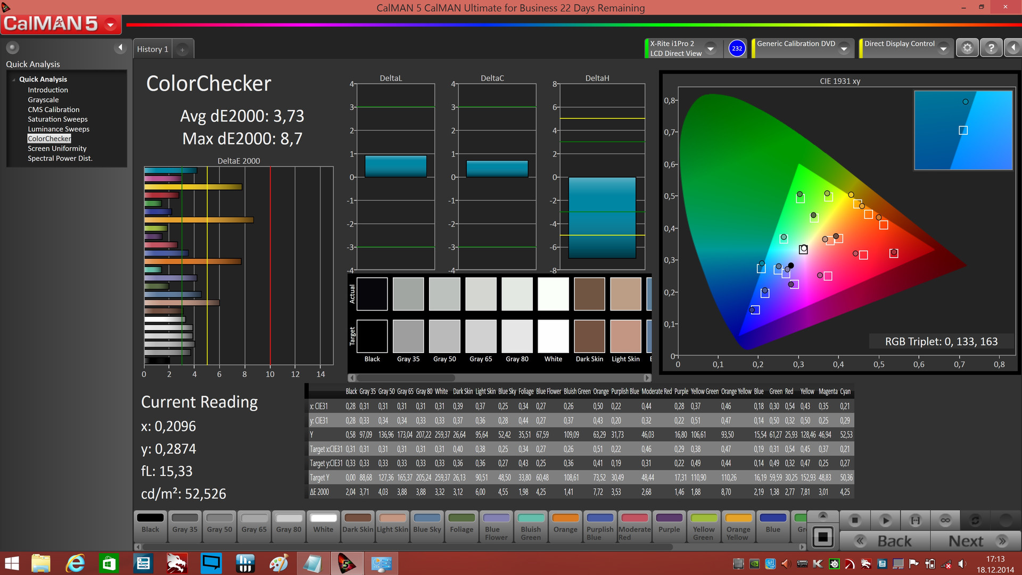Open the CalMAN 5 main menu dropdown
Screen dimensions: 1022x575
point(111,24)
